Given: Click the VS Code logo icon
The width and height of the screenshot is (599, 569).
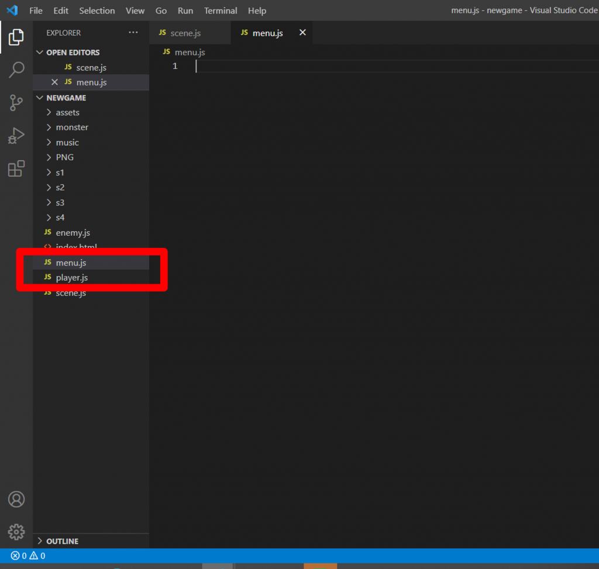Looking at the screenshot, I should tap(12, 11).
